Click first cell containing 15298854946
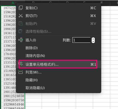The image size is (118, 109). [x=13, y=104]
